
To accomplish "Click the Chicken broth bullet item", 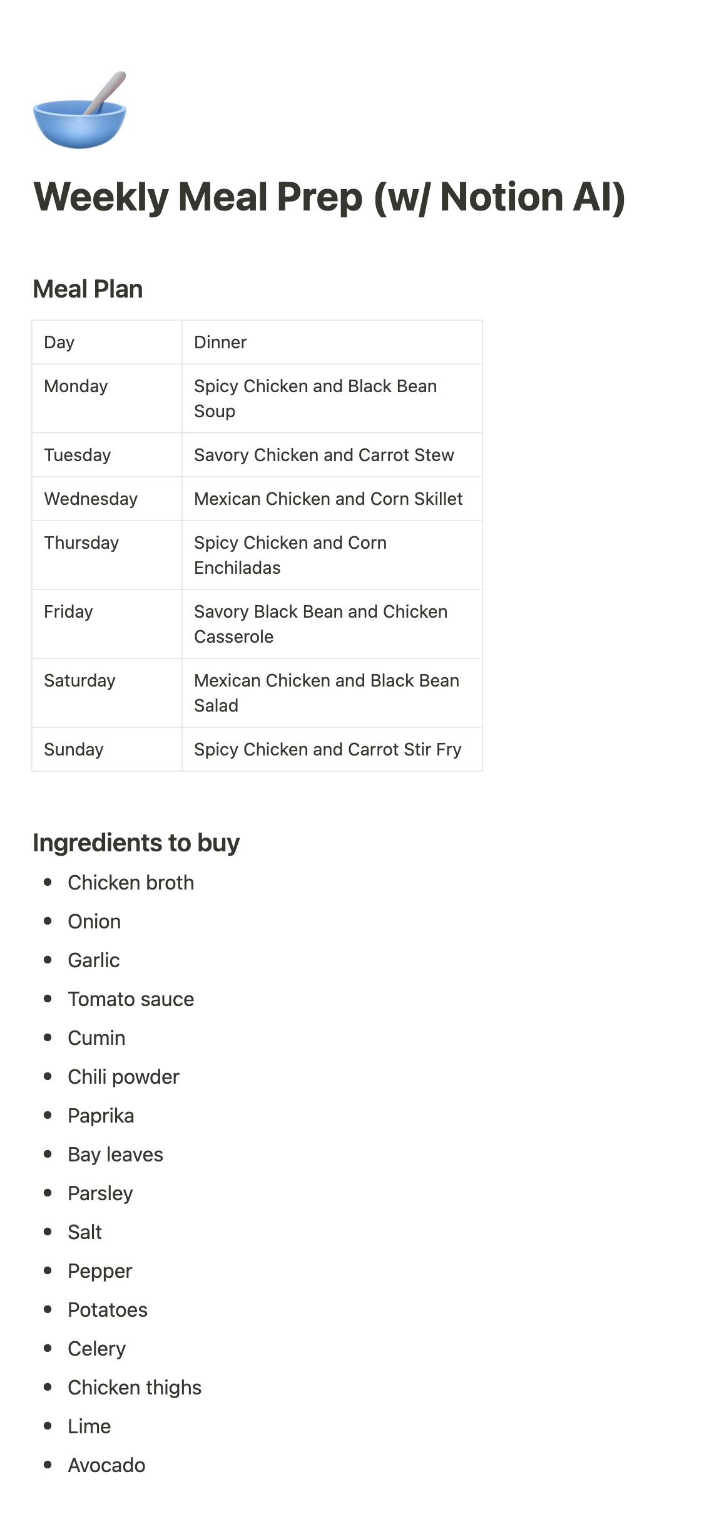I will tap(131, 883).
